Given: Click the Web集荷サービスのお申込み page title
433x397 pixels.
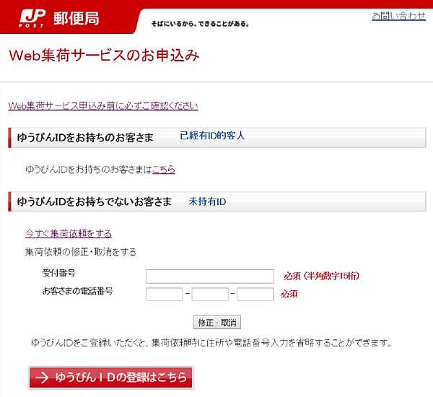Looking at the screenshot, I should point(104,55).
